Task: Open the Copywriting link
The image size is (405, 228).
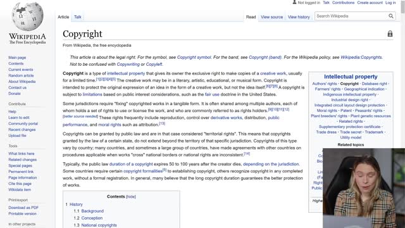Action: point(128,64)
